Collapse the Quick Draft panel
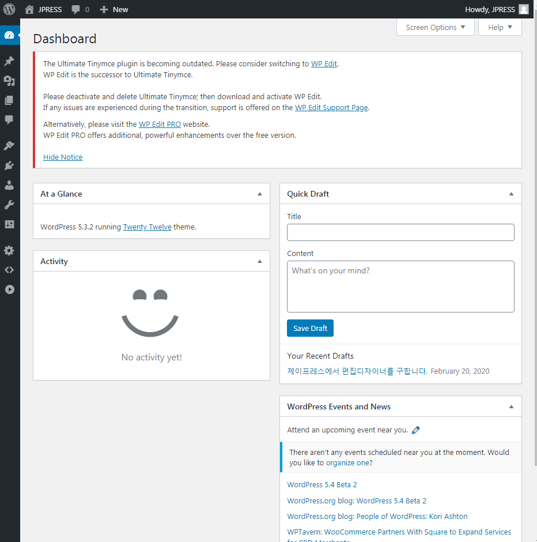 (511, 194)
